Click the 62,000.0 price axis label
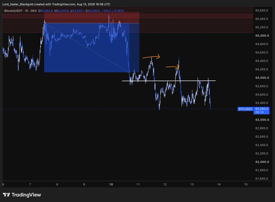The height and width of the screenshot is (202, 275). tap(262, 162)
